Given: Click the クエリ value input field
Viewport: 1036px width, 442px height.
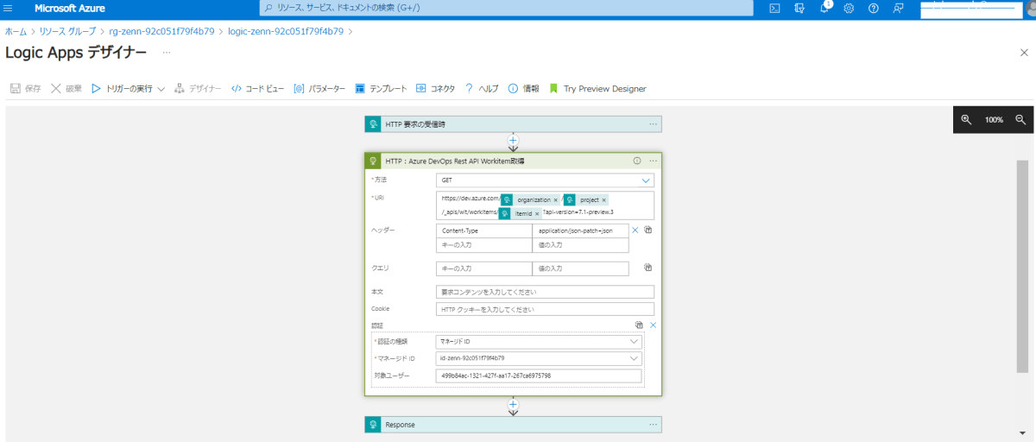Looking at the screenshot, I should pyautogui.click(x=580, y=268).
